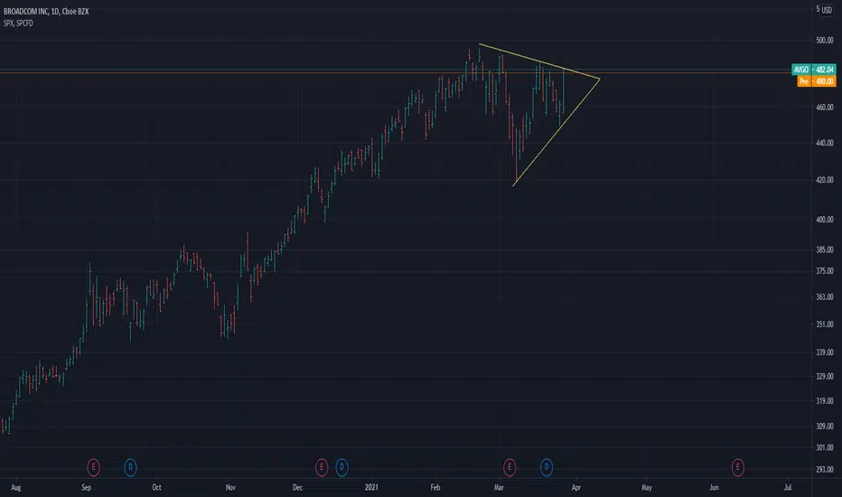Click the BROADCOM INC, 1D, Cboe BZX title
842x497 pixels.
[x=46, y=11]
